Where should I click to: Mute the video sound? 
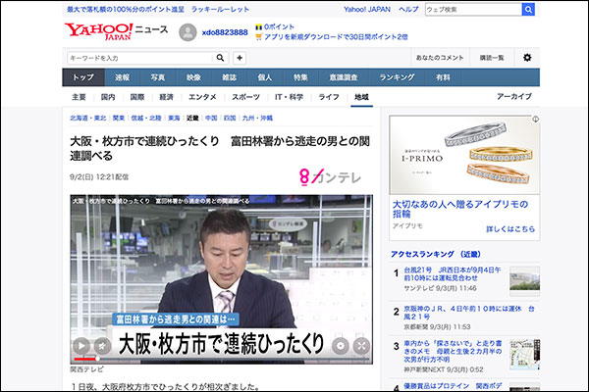pos(103,345)
